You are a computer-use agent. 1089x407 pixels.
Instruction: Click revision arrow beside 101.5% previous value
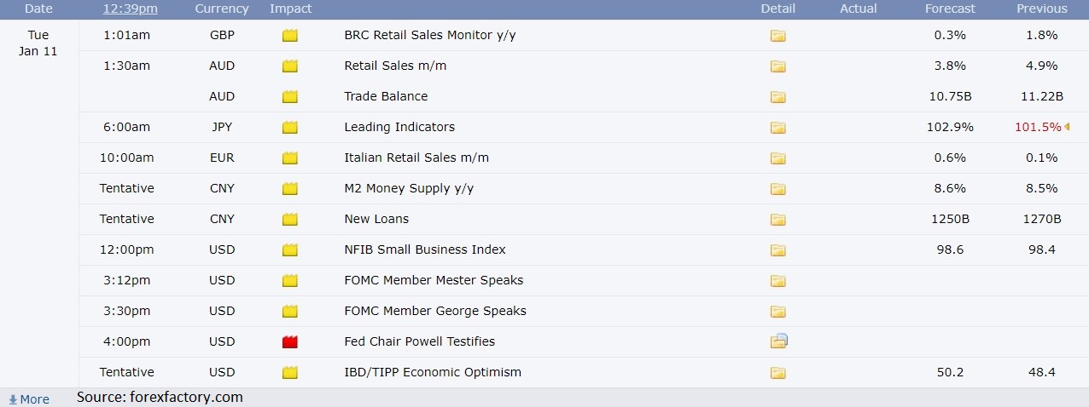[x=1067, y=127]
